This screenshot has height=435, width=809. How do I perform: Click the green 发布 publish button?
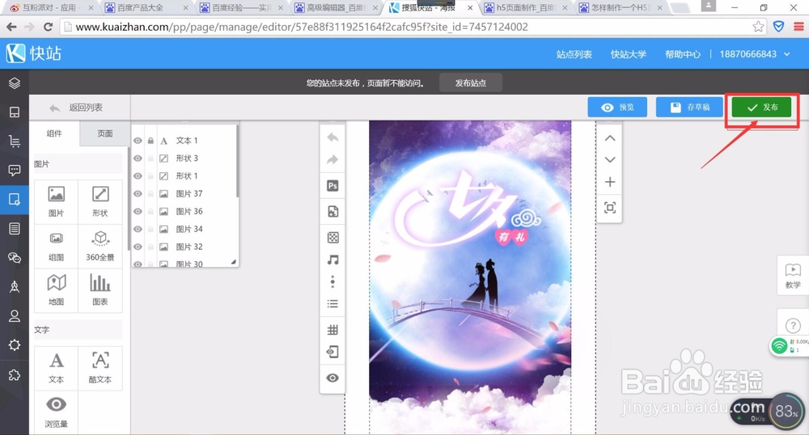click(761, 108)
